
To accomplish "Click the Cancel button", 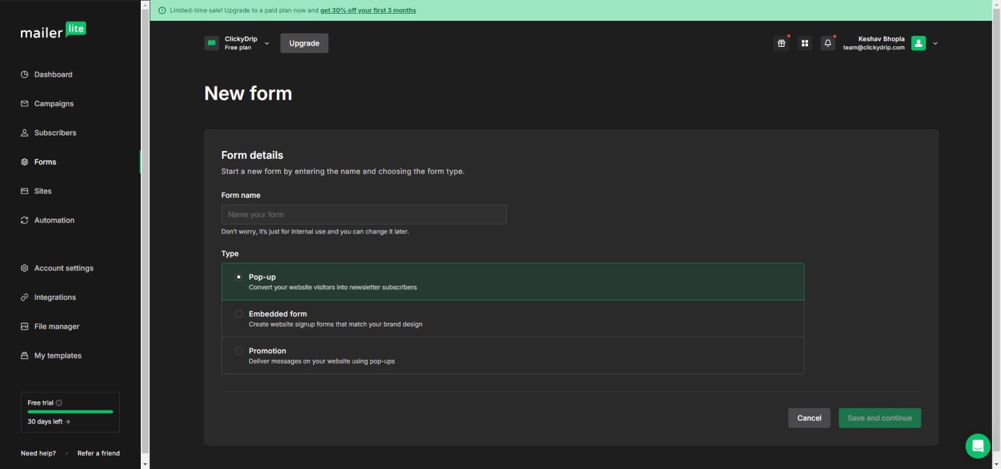I will [x=809, y=418].
